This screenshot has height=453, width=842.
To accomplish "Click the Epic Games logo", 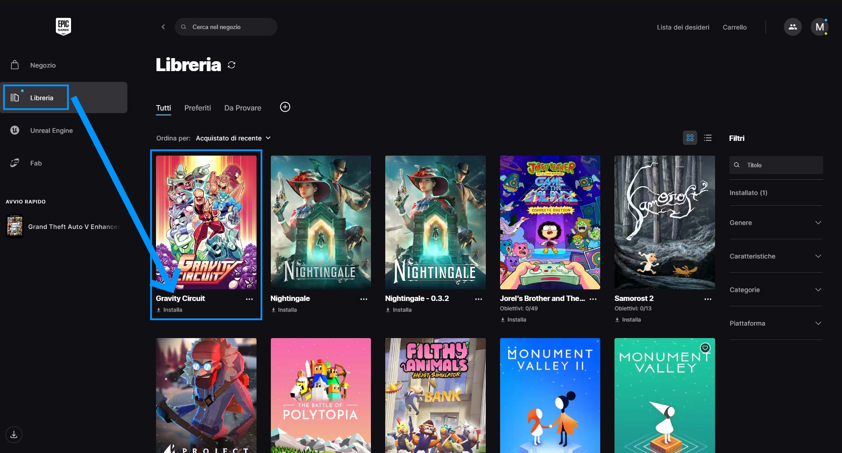I will (63, 26).
